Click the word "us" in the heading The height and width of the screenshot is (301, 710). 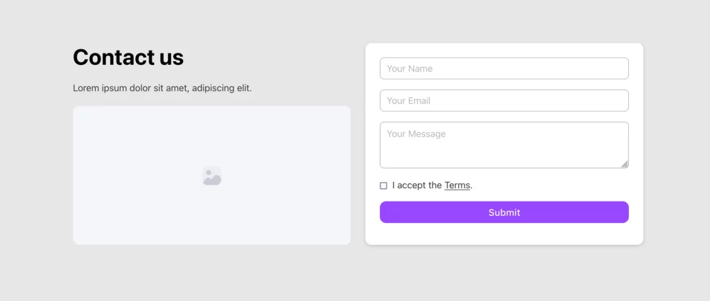point(171,57)
